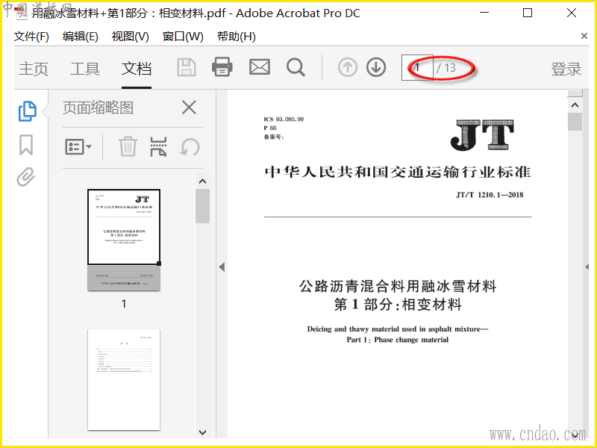Go to next page arrow
This screenshot has width=597, height=448.
coord(376,67)
